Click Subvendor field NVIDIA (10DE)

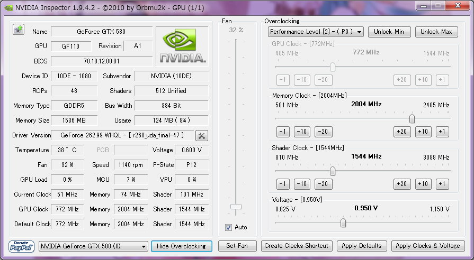172,76
